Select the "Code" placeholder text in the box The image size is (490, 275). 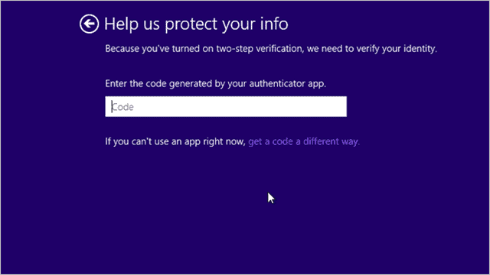[x=122, y=107]
